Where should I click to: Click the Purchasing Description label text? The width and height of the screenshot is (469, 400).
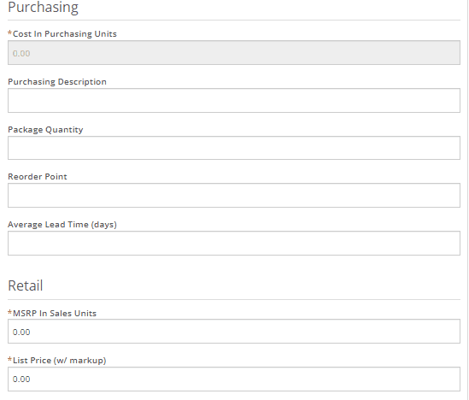coord(57,82)
